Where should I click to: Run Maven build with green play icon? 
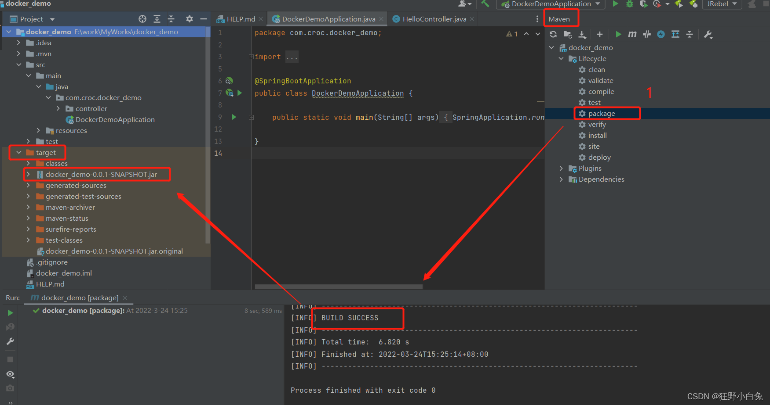[x=618, y=34]
